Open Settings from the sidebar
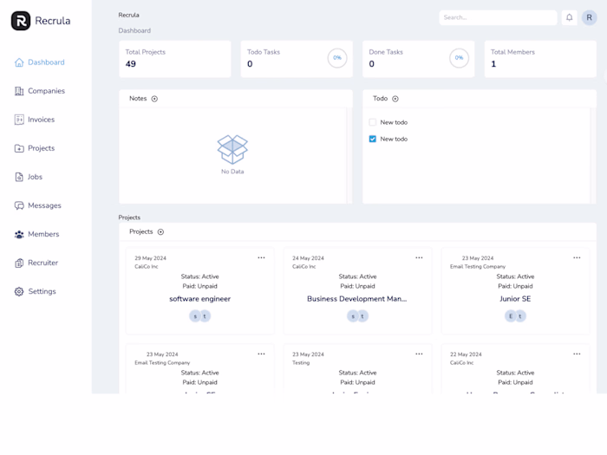 42,291
